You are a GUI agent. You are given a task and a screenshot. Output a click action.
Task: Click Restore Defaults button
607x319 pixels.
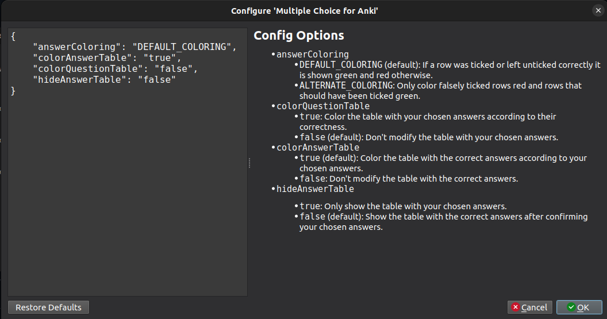click(x=48, y=308)
